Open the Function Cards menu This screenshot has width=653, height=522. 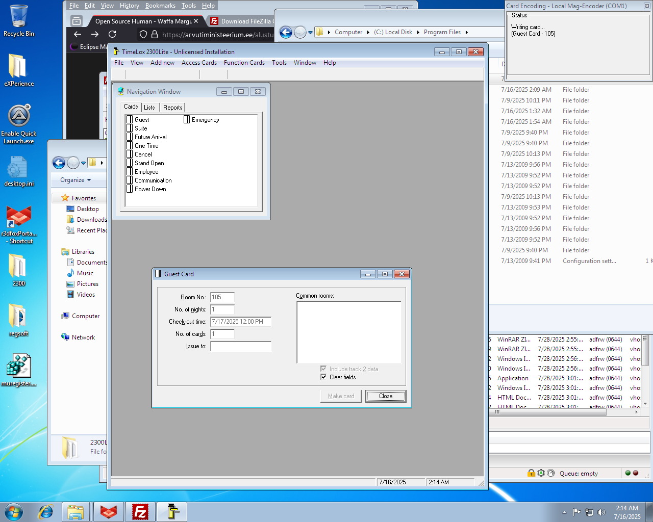pos(244,63)
